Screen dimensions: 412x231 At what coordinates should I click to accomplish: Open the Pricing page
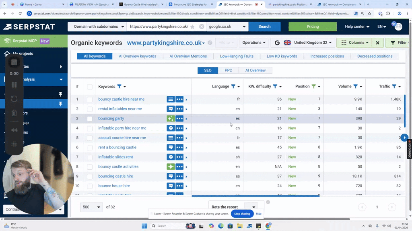pyautogui.click(x=313, y=26)
